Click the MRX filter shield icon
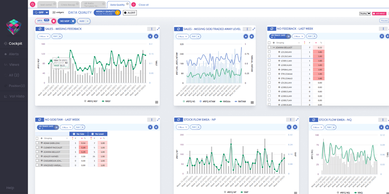The image size is (389, 194). point(53,22)
